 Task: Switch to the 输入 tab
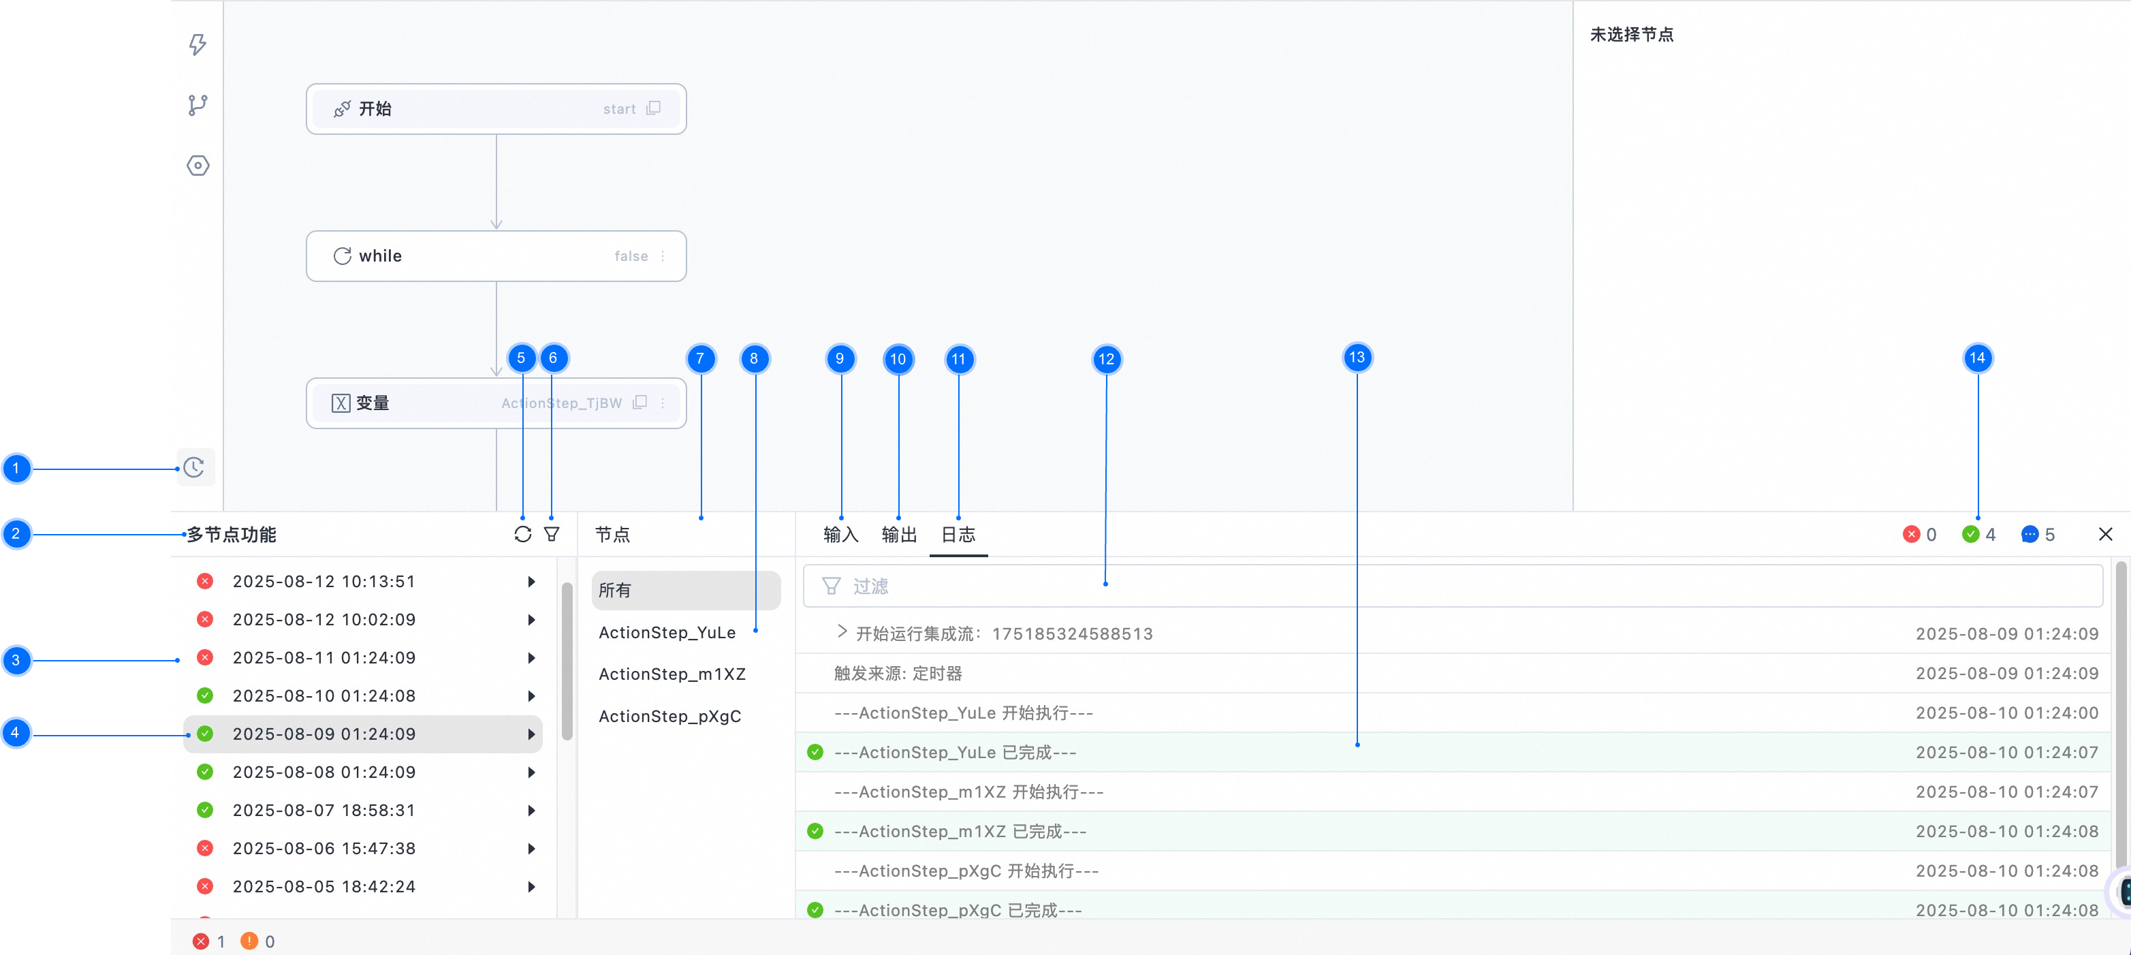(840, 535)
